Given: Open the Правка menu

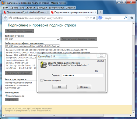Looking at the screenshot, I should click(x=14, y=8).
